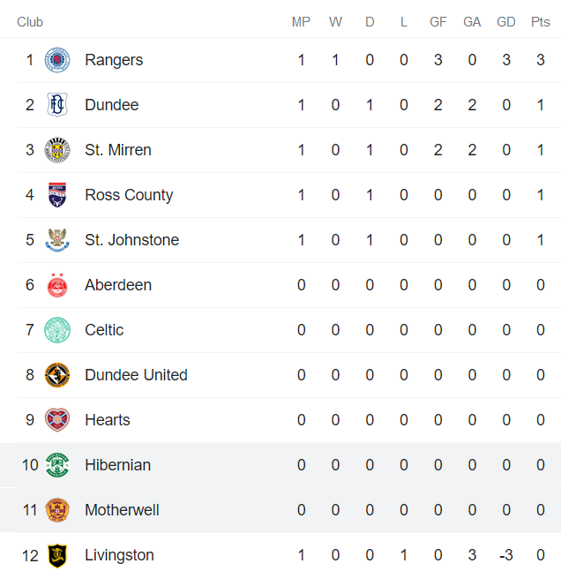Viewport: 561px width, 586px height.
Task: Click the Dundee United club crest
Action: [x=57, y=375]
